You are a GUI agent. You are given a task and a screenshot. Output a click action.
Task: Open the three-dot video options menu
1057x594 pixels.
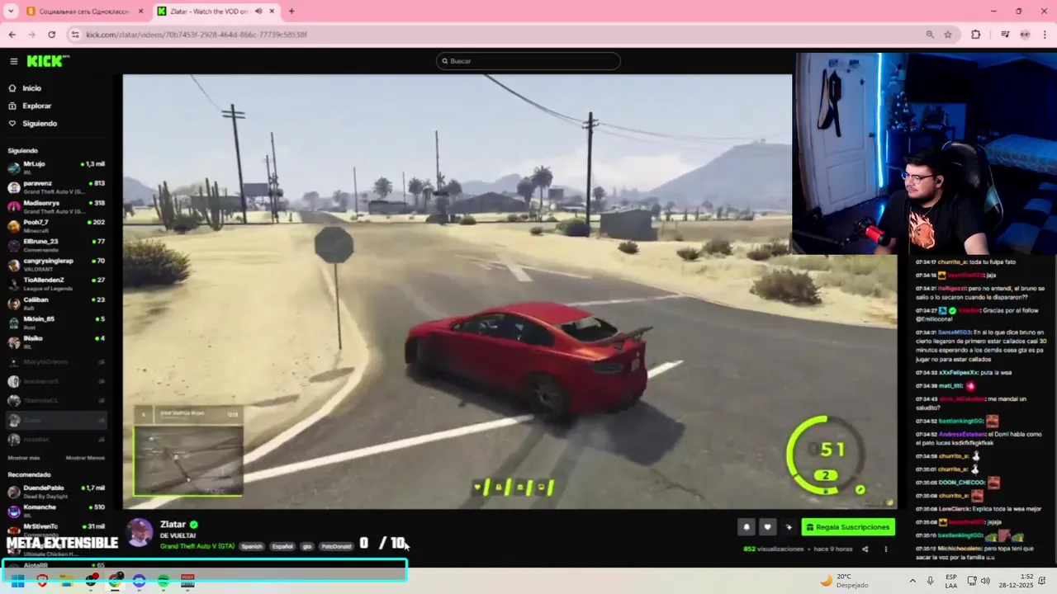(886, 549)
